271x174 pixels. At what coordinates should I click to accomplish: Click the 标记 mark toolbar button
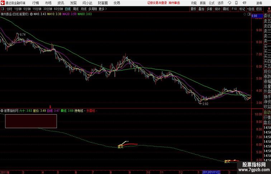coord(242,9)
